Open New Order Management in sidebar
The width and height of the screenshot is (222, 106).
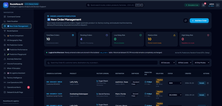coord(17,26)
